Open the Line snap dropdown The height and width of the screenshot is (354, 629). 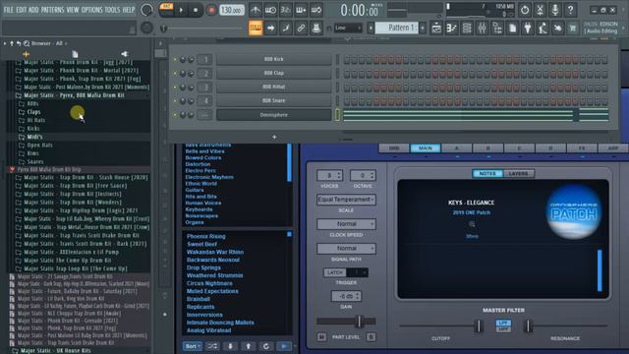click(x=348, y=29)
